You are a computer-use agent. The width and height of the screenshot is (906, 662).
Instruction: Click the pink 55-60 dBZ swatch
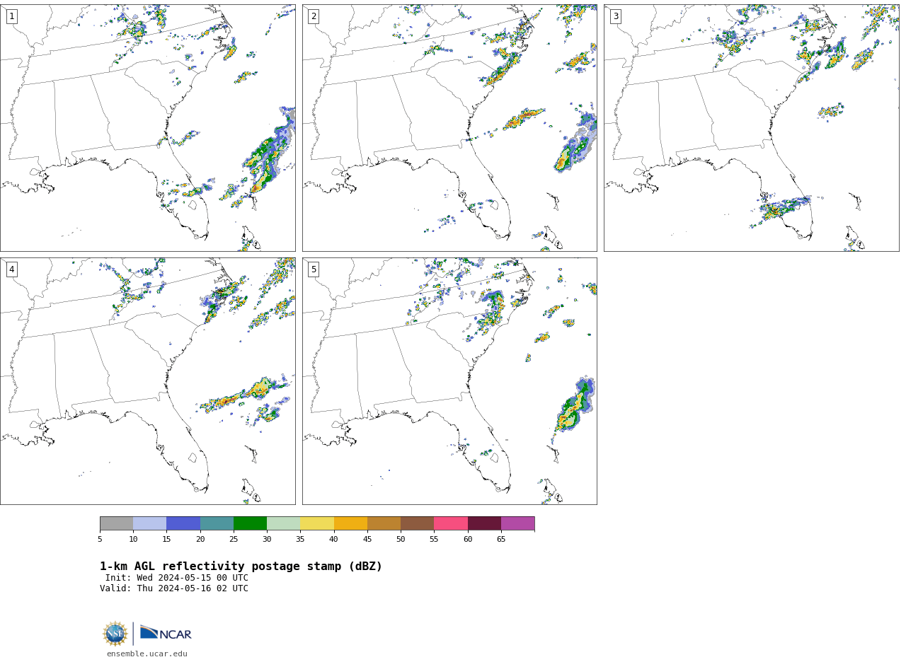click(x=451, y=523)
